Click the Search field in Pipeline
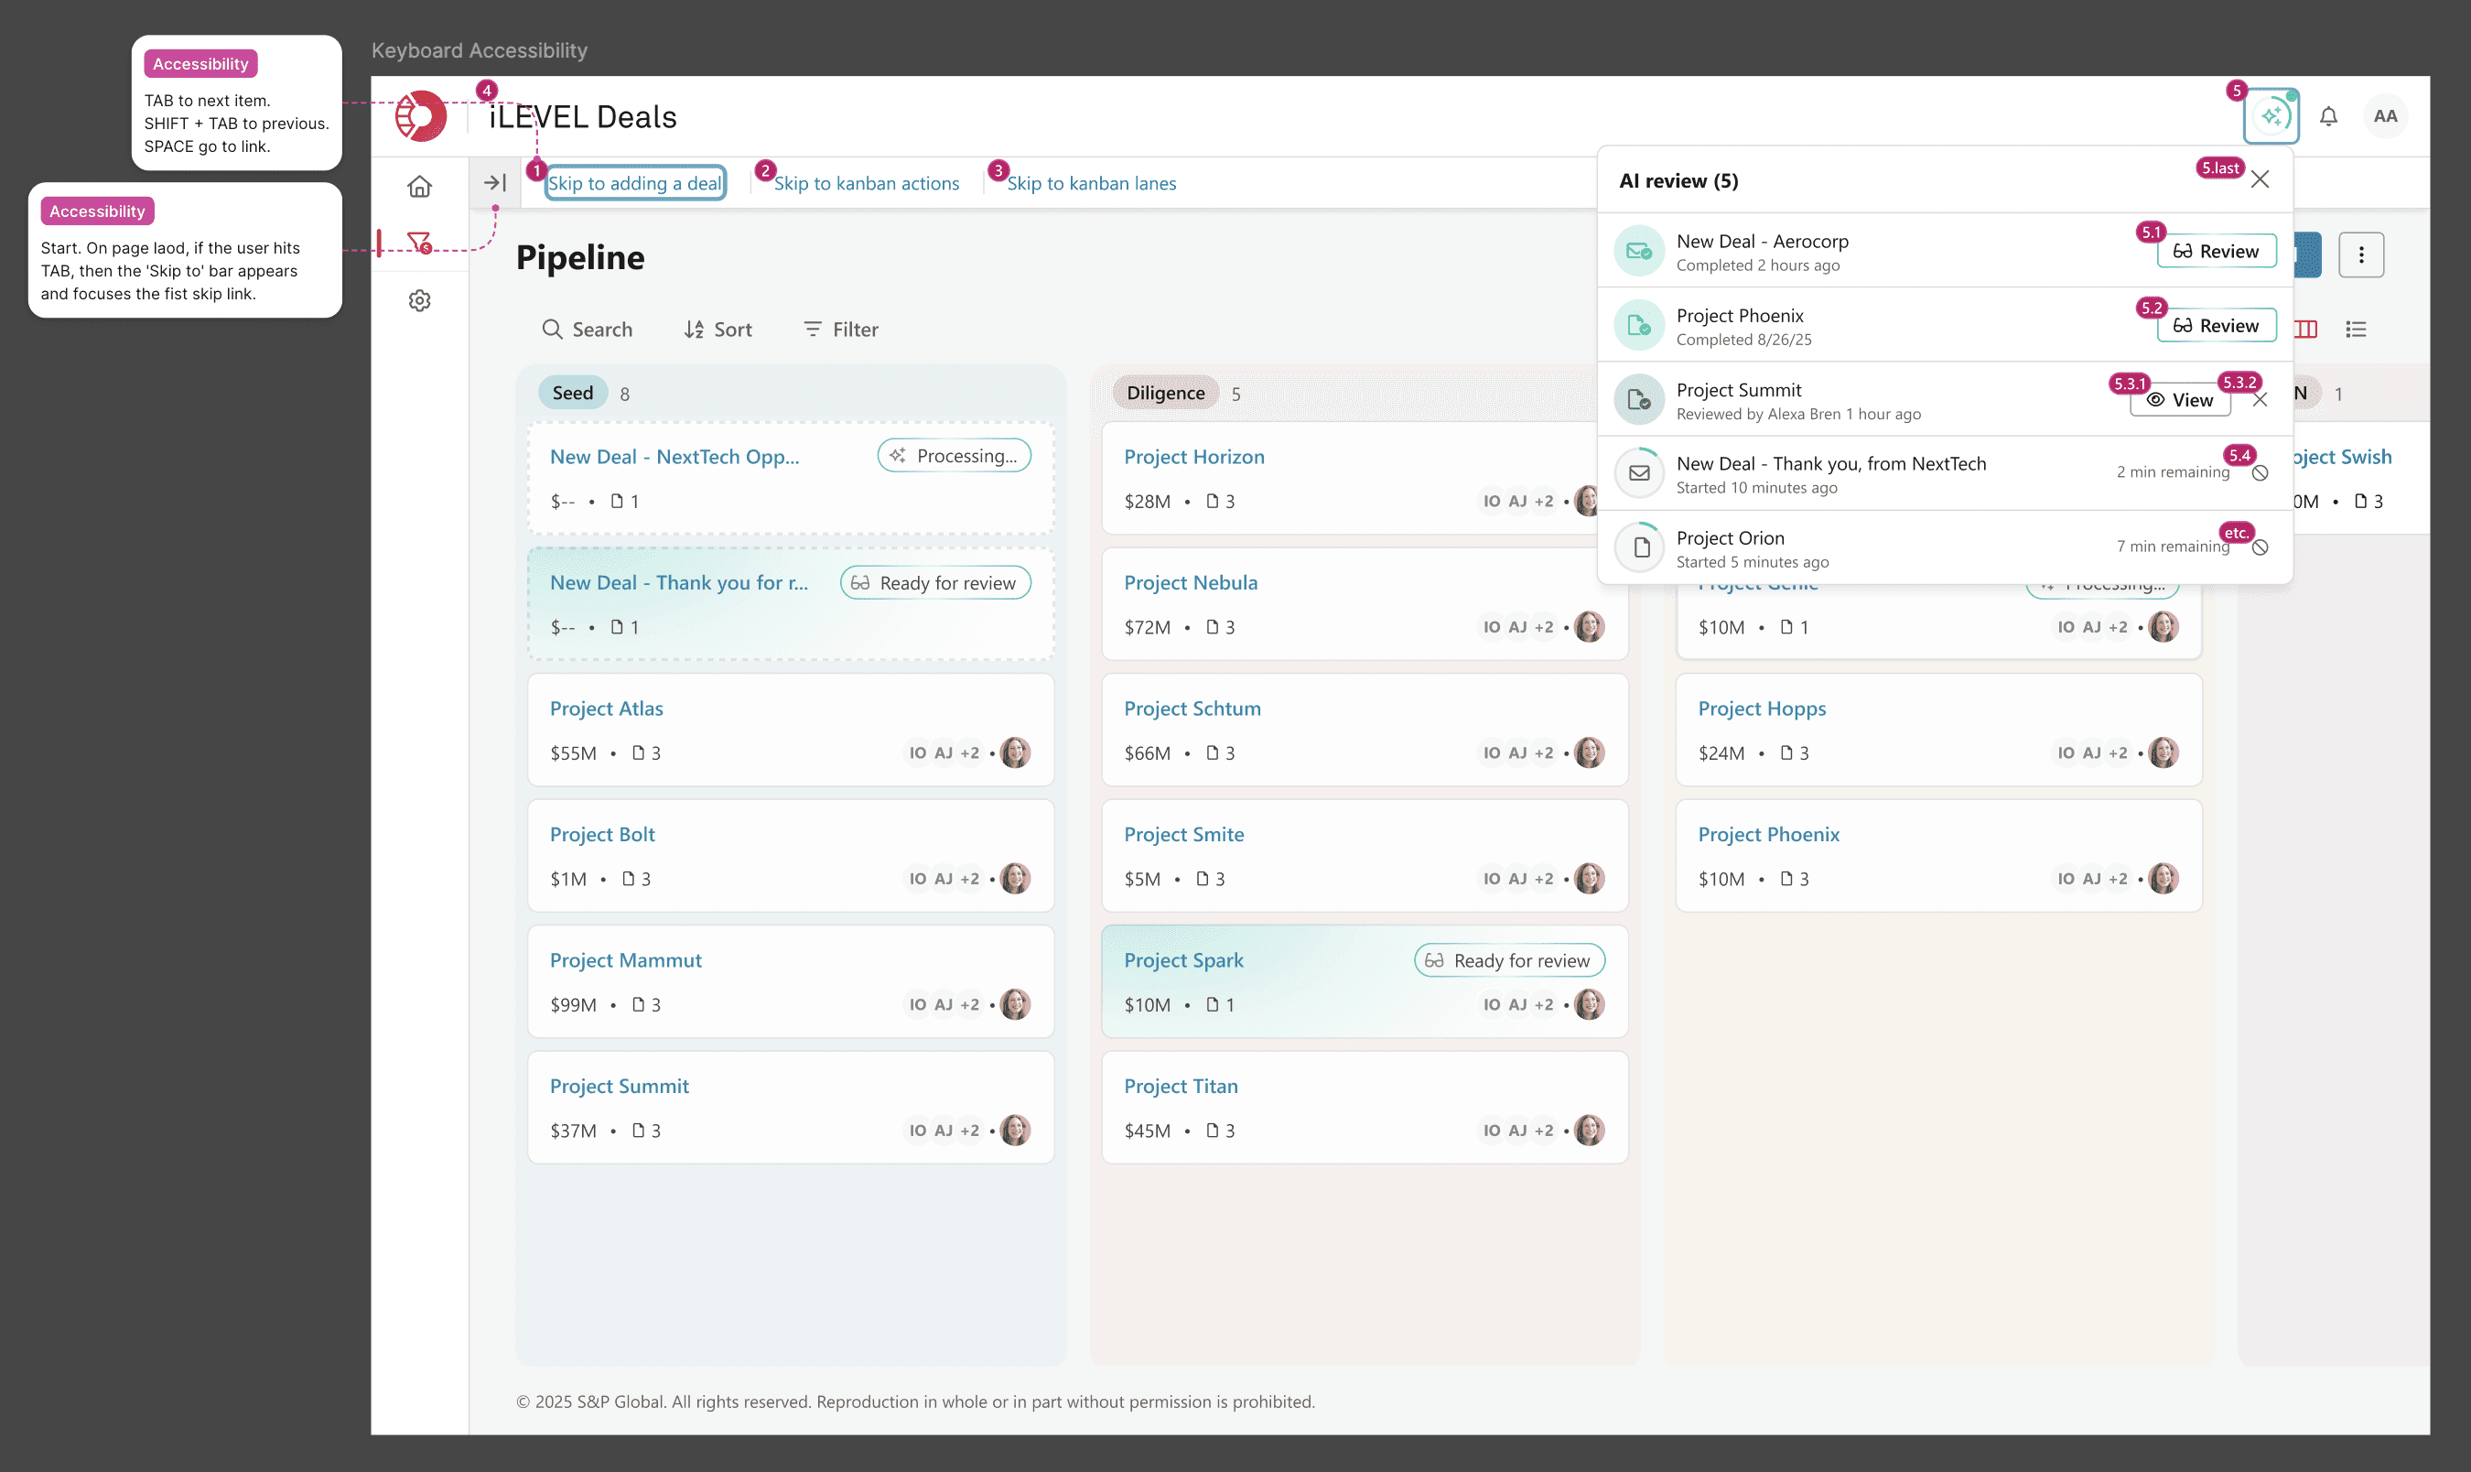The height and width of the screenshot is (1472, 2471). click(588, 330)
